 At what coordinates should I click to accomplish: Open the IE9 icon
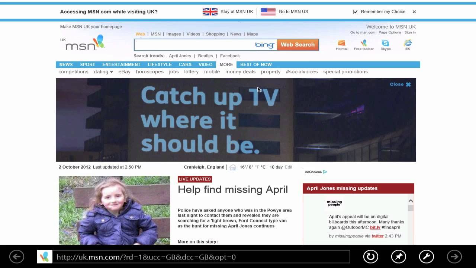408,43
